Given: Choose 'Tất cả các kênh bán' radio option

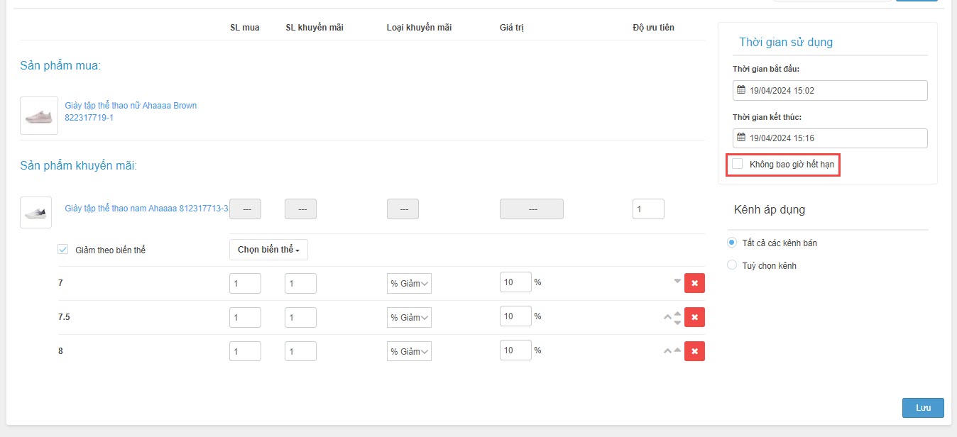Looking at the screenshot, I should 732,243.
